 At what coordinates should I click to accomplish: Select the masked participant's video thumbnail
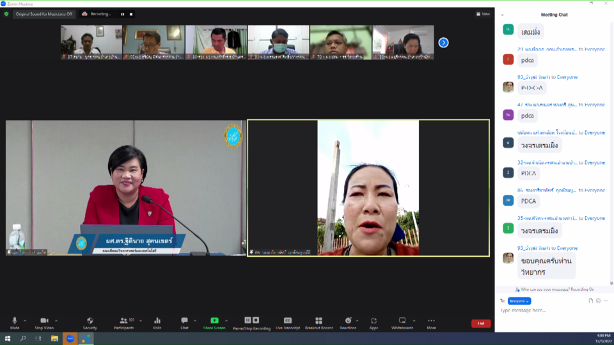click(x=278, y=42)
